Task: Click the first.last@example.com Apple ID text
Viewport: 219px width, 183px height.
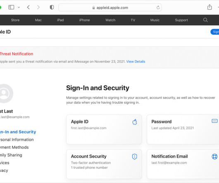Action: (x=88, y=128)
